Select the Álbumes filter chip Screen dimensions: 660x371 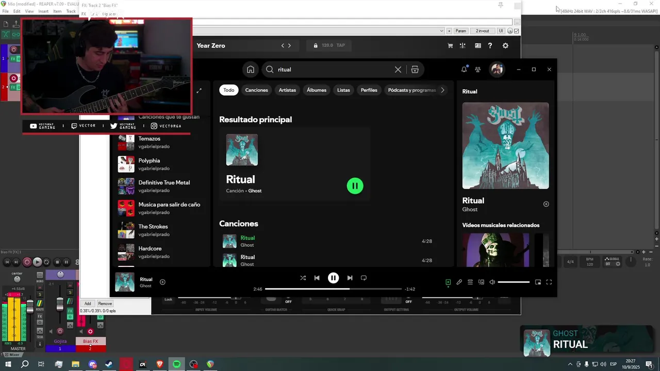(317, 90)
